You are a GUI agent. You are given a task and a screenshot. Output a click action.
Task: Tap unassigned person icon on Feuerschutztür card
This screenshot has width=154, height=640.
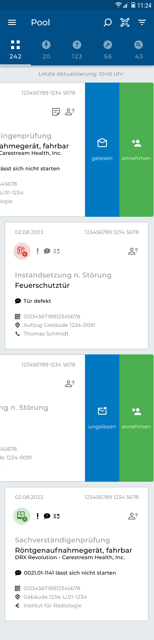point(133,251)
